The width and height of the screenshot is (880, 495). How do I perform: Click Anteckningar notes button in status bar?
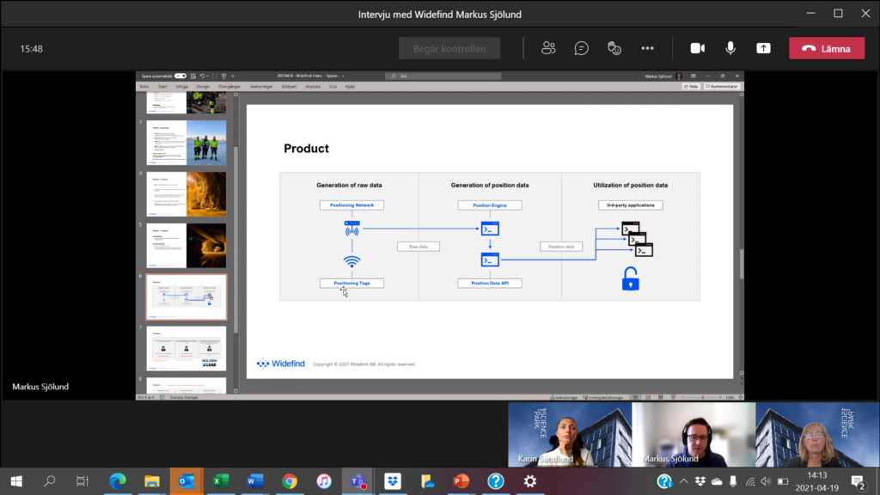pyautogui.click(x=564, y=397)
